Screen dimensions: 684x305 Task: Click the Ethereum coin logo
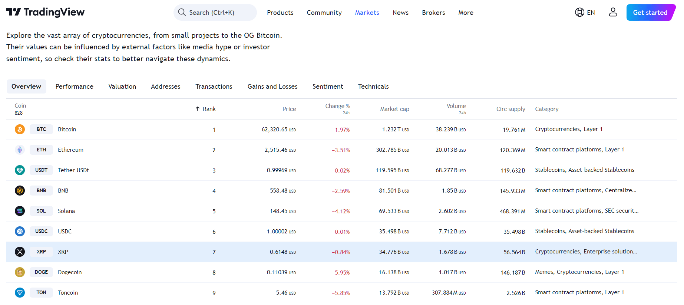tap(20, 150)
